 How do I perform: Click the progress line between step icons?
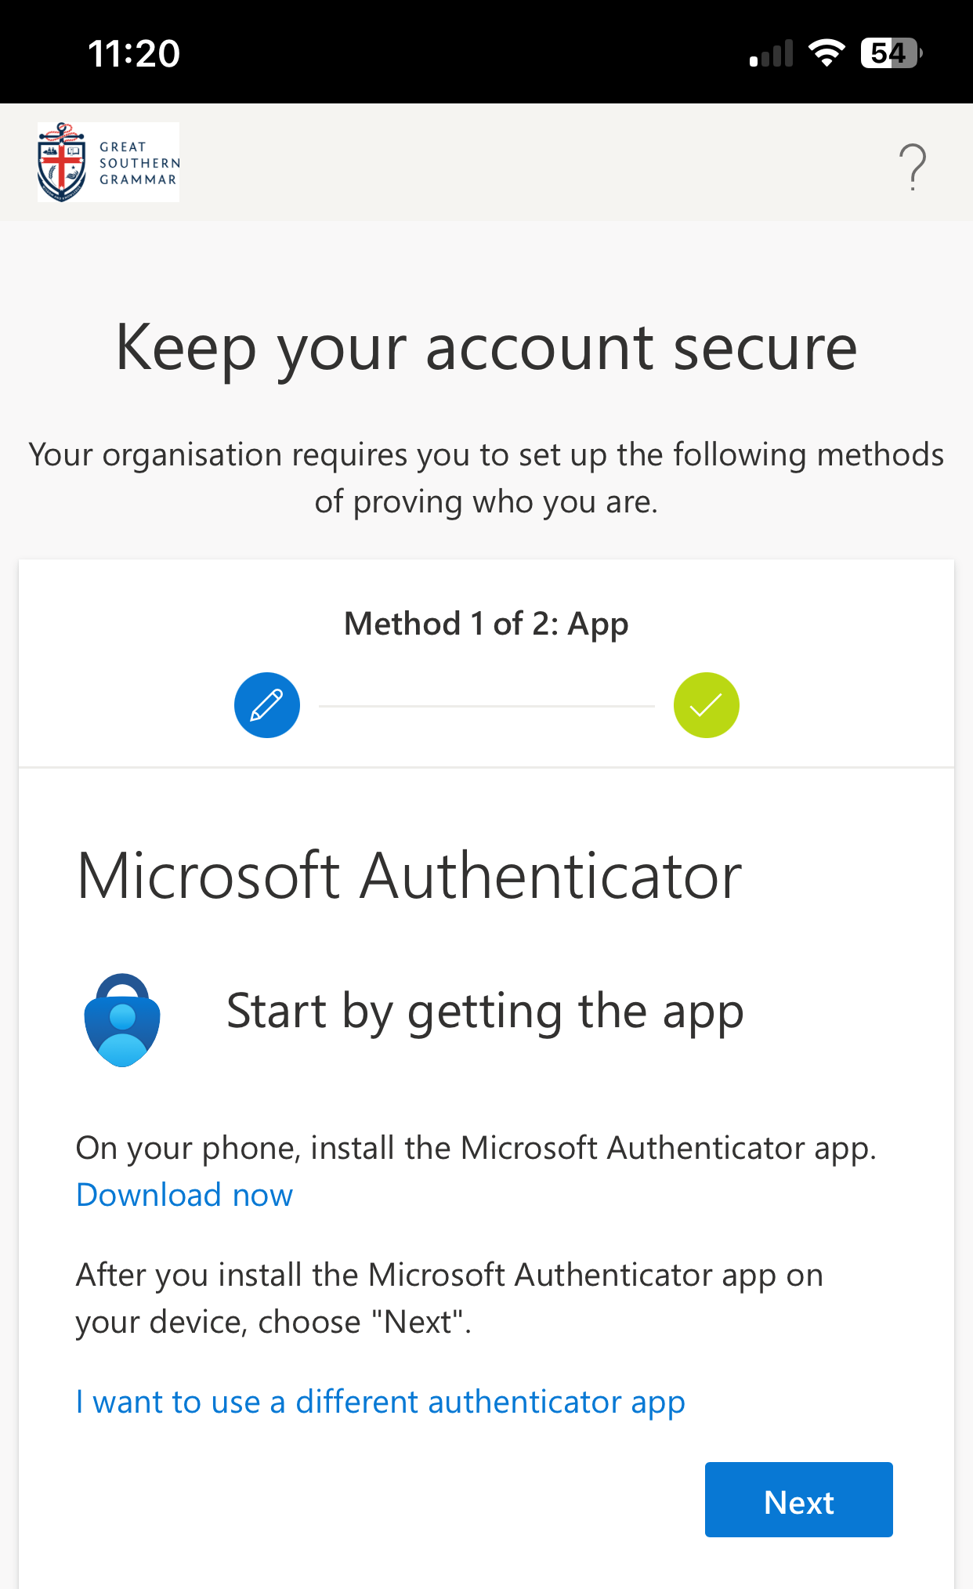point(486,704)
